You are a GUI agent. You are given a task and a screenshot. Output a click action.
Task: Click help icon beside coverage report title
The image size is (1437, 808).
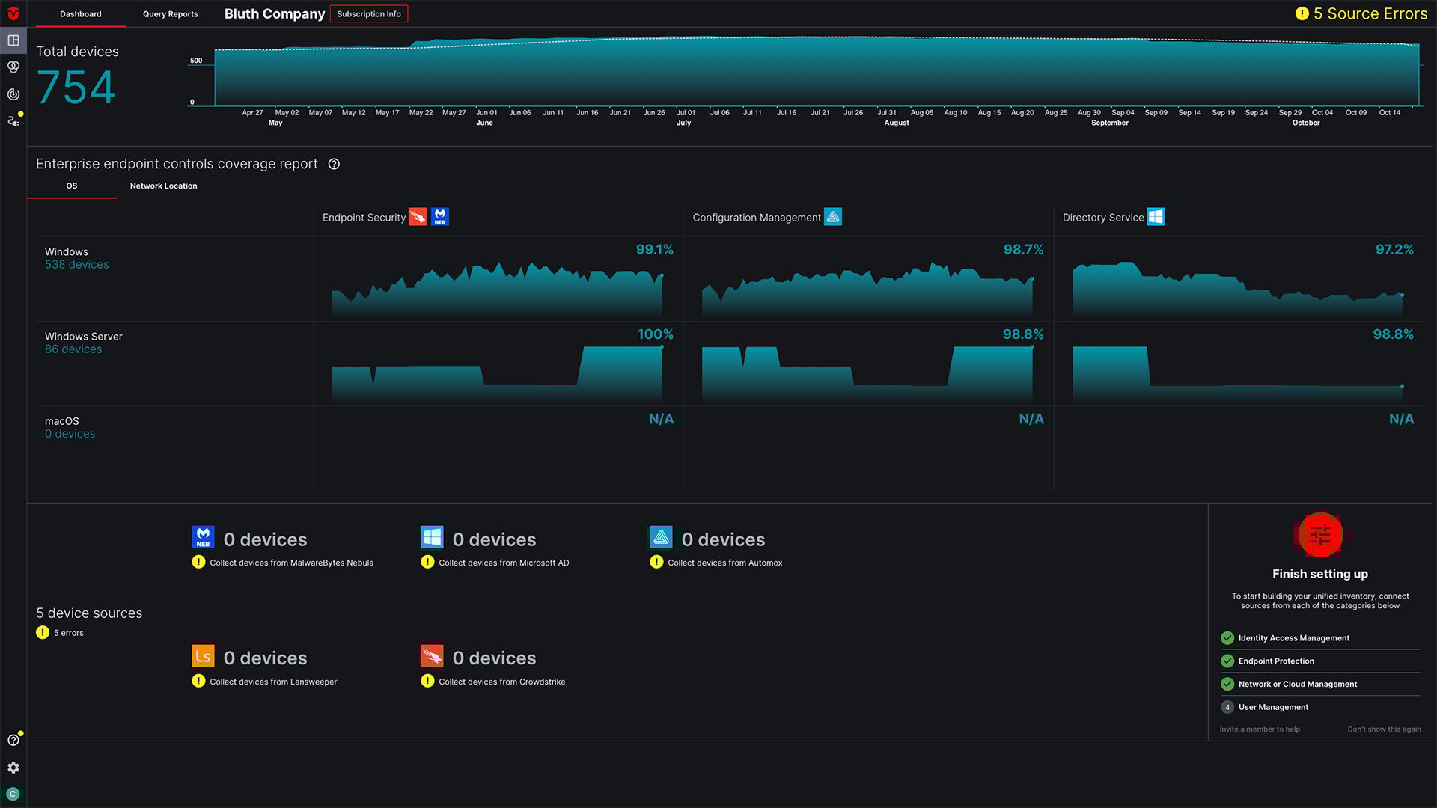click(x=334, y=164)
